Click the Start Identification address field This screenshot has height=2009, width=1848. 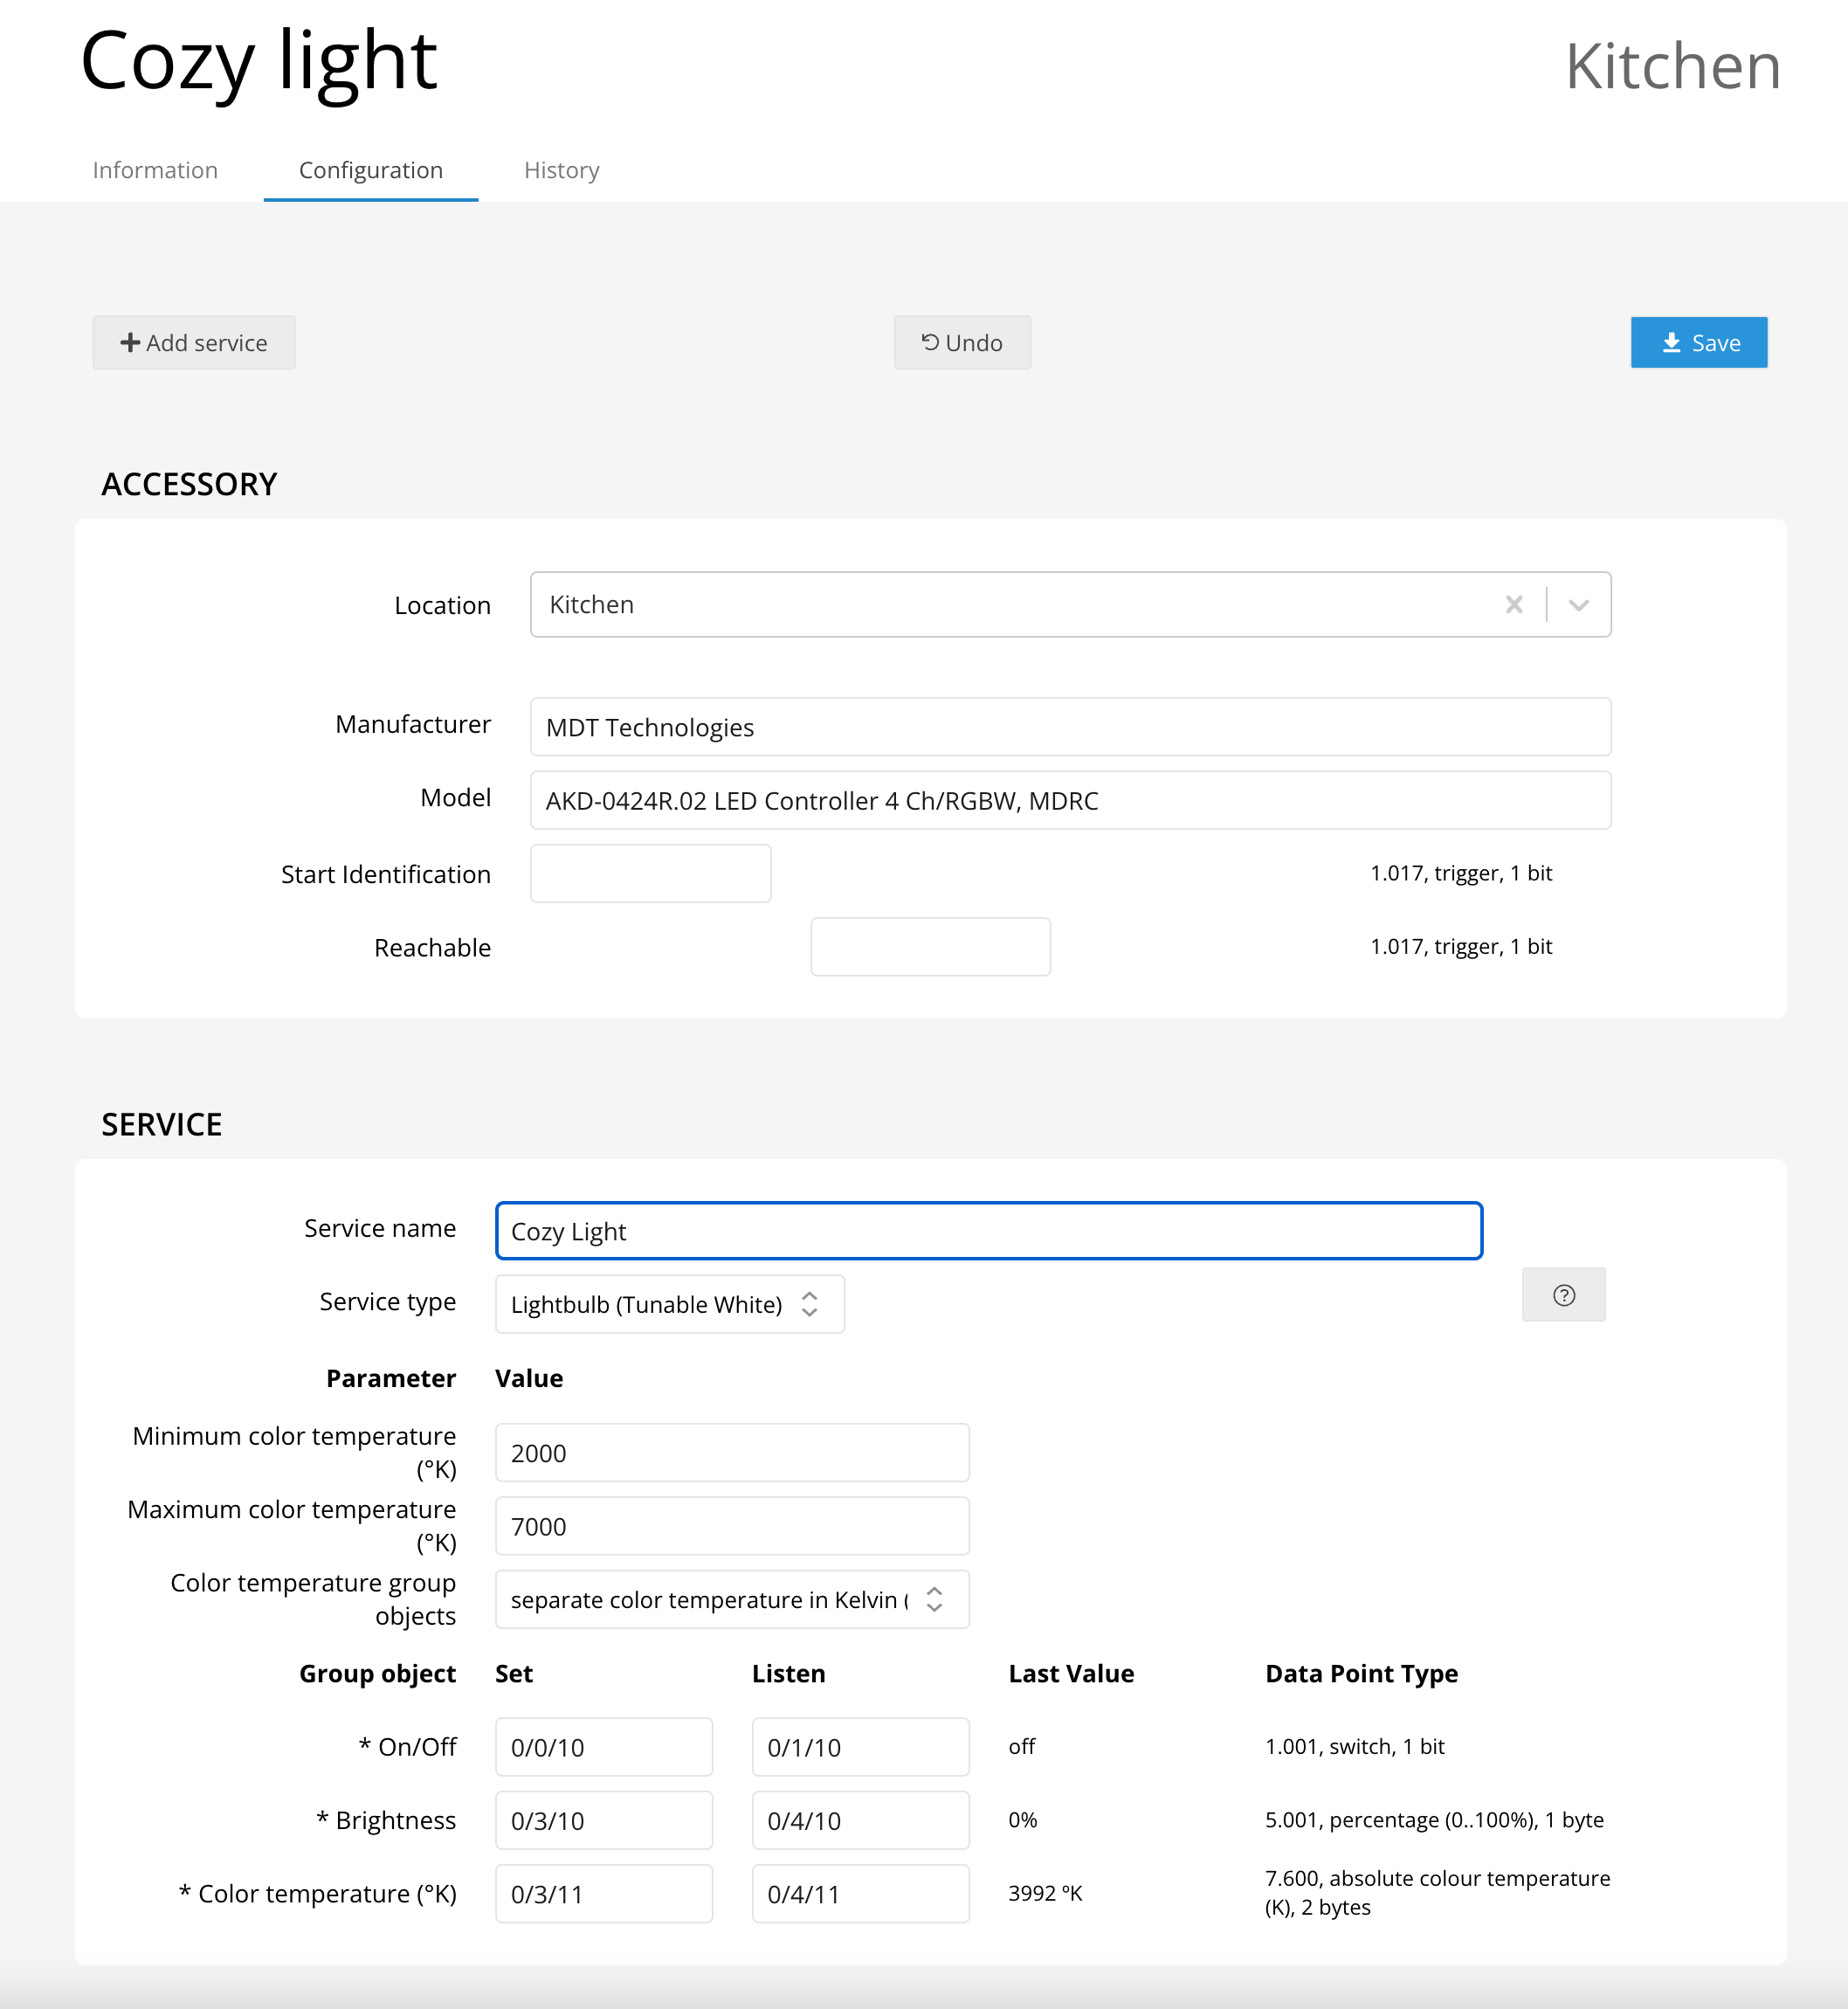650,873
